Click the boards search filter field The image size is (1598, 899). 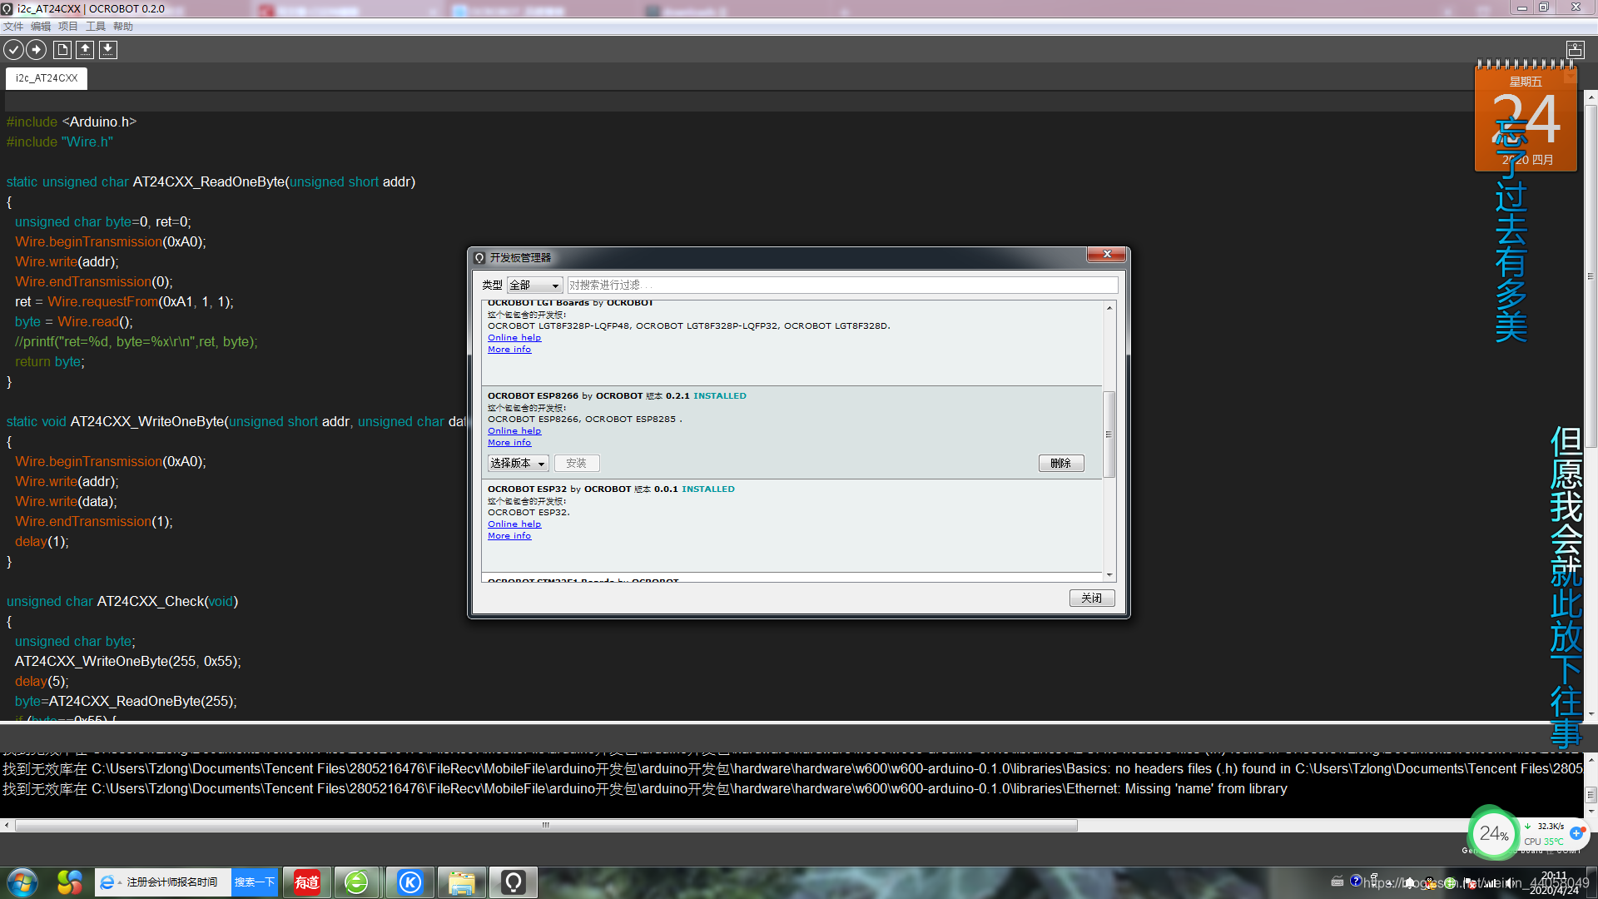(841, 286)
